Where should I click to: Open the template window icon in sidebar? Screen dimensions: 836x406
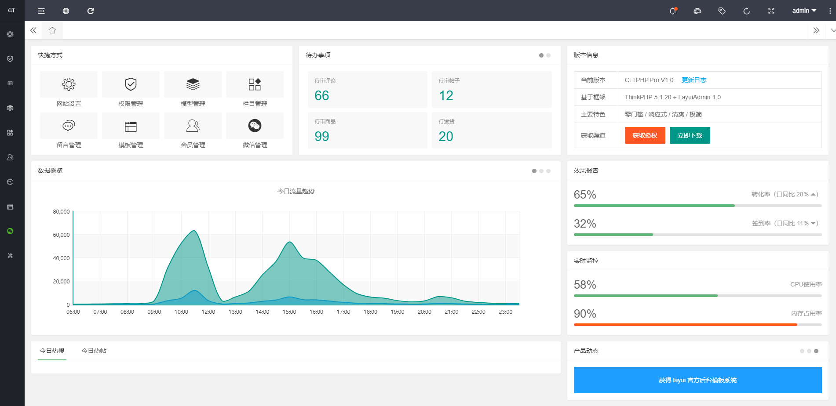coord(10,207)
